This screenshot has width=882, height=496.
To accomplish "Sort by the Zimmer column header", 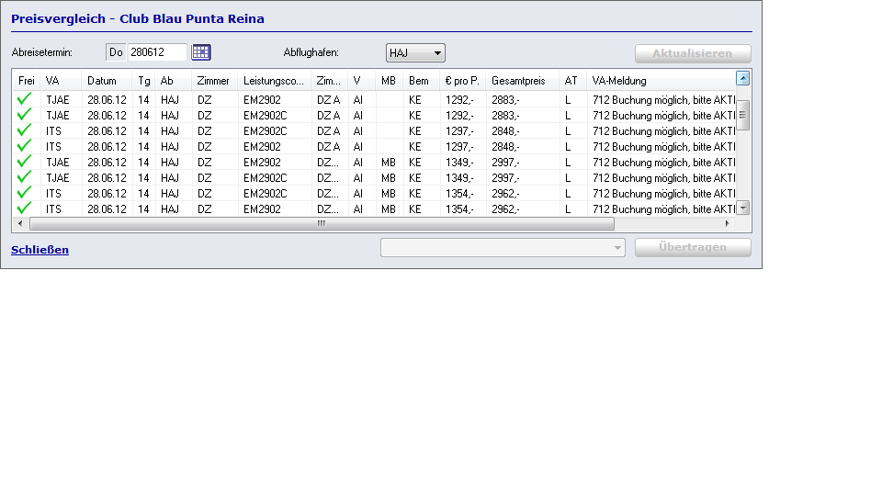I will (x=214, y=81).
